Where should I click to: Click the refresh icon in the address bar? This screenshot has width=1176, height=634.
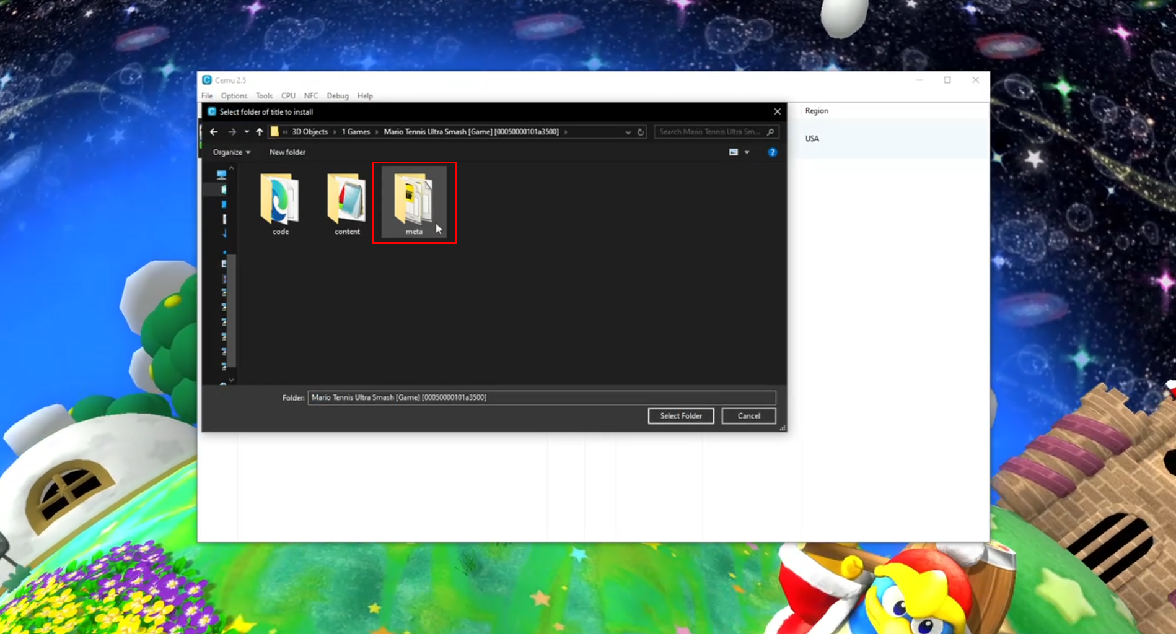pos(641,132)
